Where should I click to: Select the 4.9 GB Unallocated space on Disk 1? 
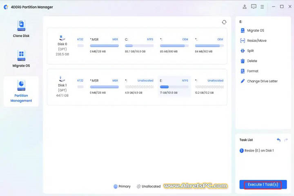[x=139, y=87]
